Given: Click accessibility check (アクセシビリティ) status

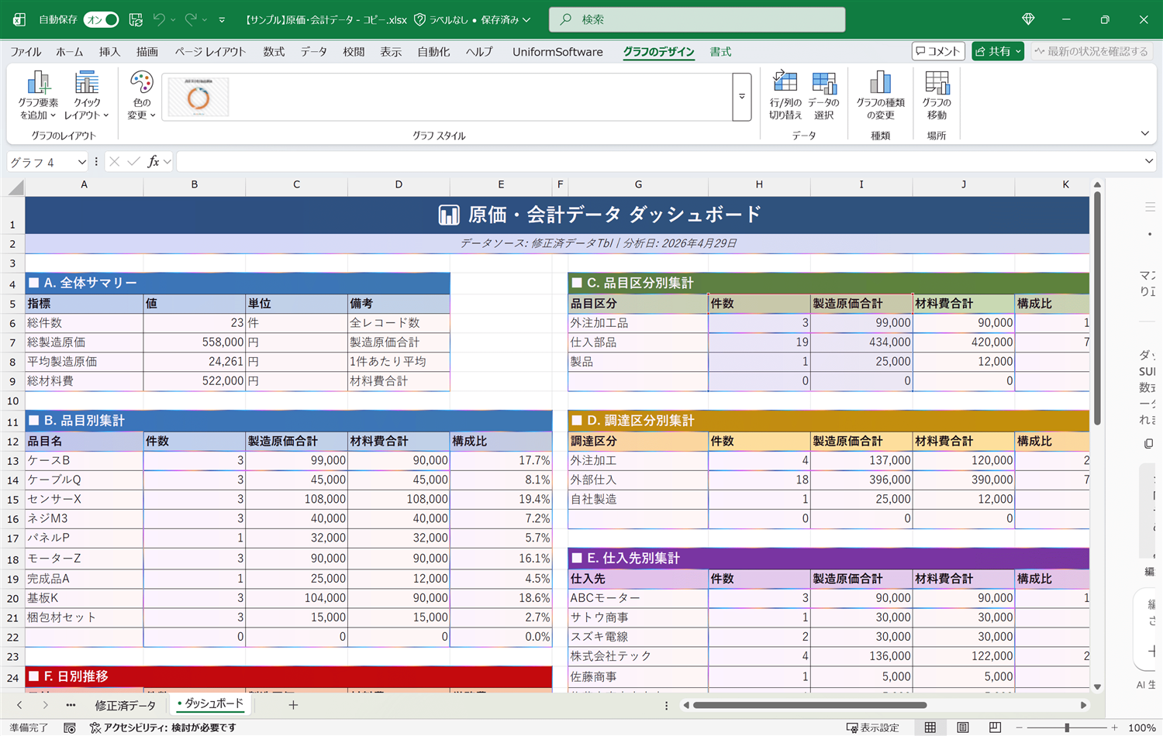Looking at the screenshot, I should pyautogui.click(x=163, y=727).
